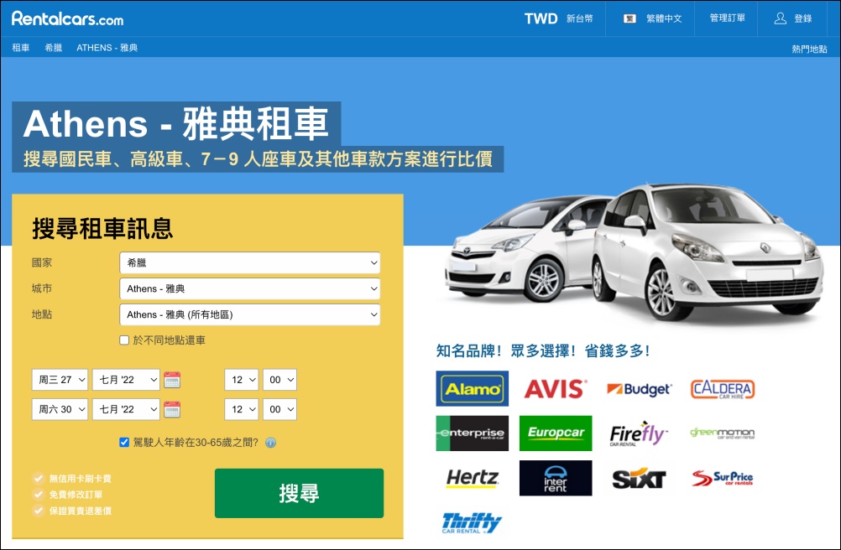Click 知名品牌！眾多選擇！省錢多多！ text
The height and width of the screenshot is (550, 841).
[x=543, y=351]
